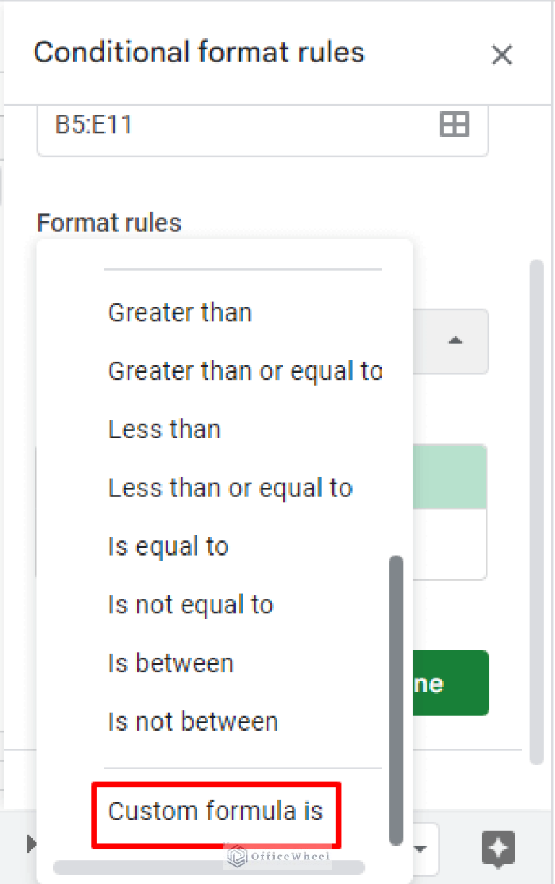This screenshot has width=555, height=884.
Task: Pick the 'Less than' condition
Action: click(x=164, y=429)
